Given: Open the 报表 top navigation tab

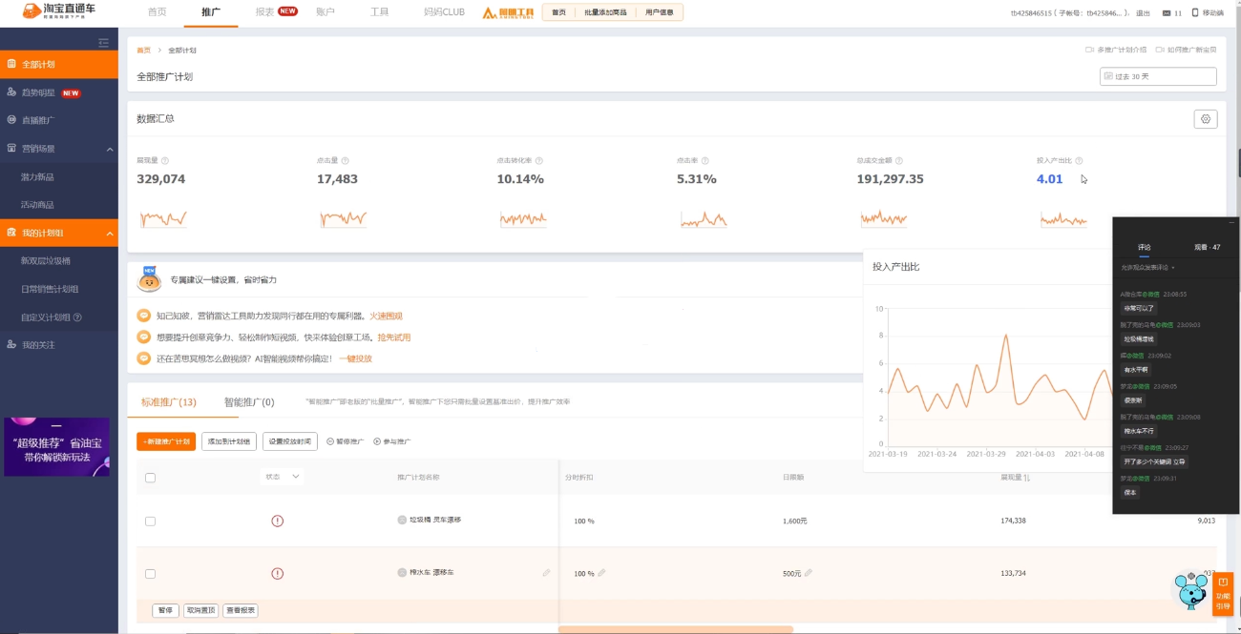Looking at the screenshot, I should pos(264,12).
